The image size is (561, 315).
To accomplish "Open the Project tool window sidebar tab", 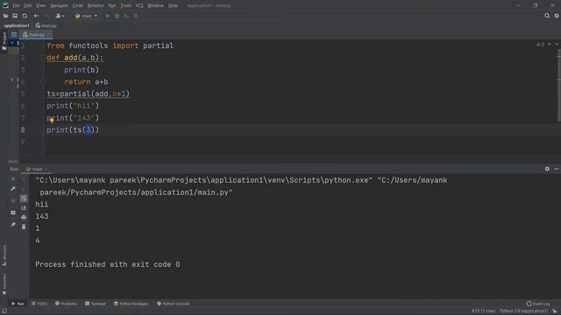I will 4,41.
